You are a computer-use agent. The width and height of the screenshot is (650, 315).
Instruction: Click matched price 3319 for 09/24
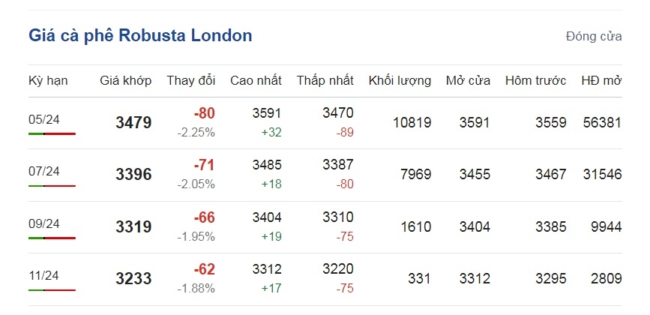(x=133, y=227)
